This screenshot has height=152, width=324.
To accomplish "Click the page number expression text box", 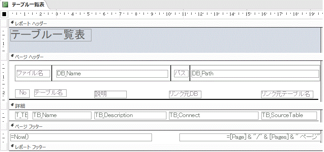I will coord(250,137).
